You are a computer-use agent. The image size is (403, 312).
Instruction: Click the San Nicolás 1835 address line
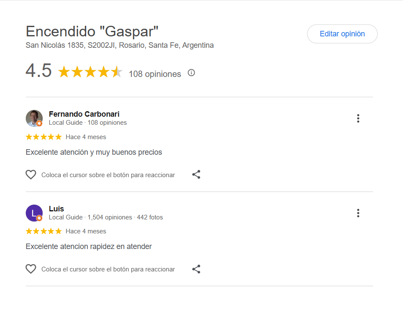(x=120, y=45)
